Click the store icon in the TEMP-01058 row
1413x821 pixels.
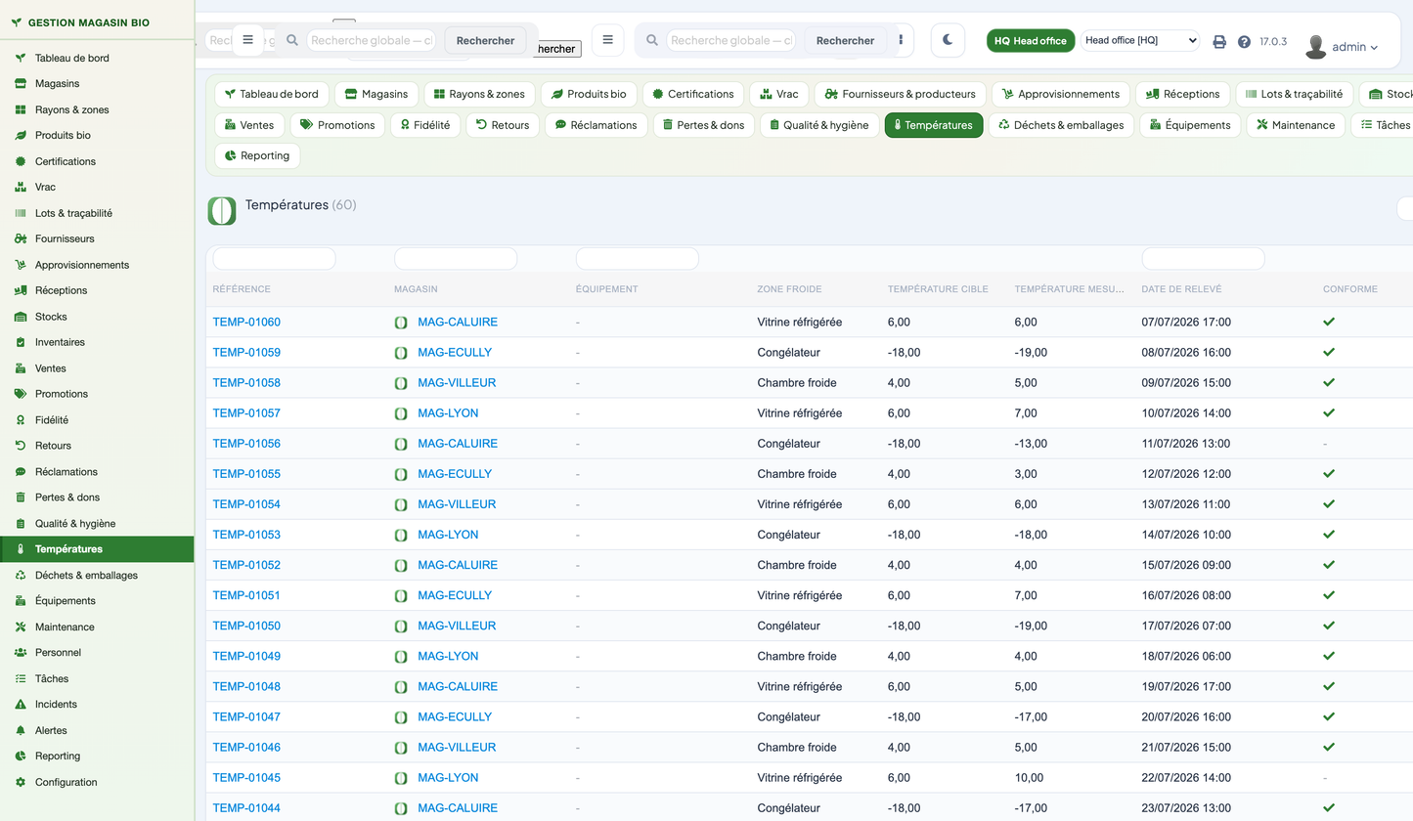tap(401, 383)
